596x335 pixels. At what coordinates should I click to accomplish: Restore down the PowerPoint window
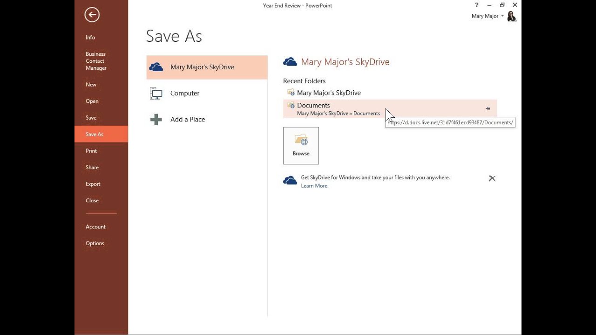click(x=502, y=5)
